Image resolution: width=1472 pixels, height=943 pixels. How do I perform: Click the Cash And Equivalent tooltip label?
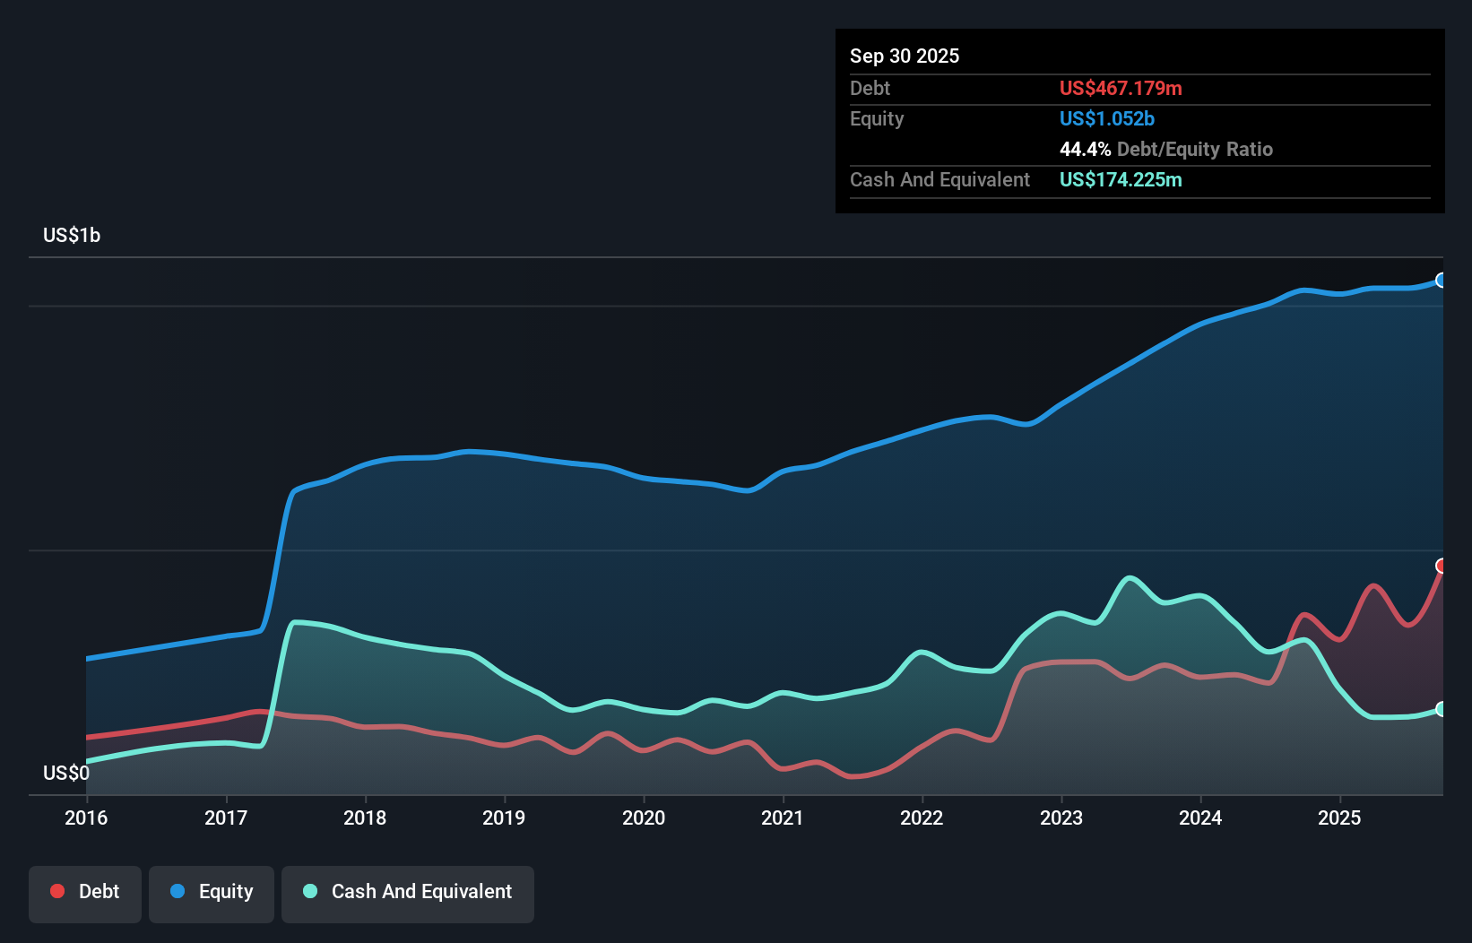pyautogui.click(x=939, y=179)
